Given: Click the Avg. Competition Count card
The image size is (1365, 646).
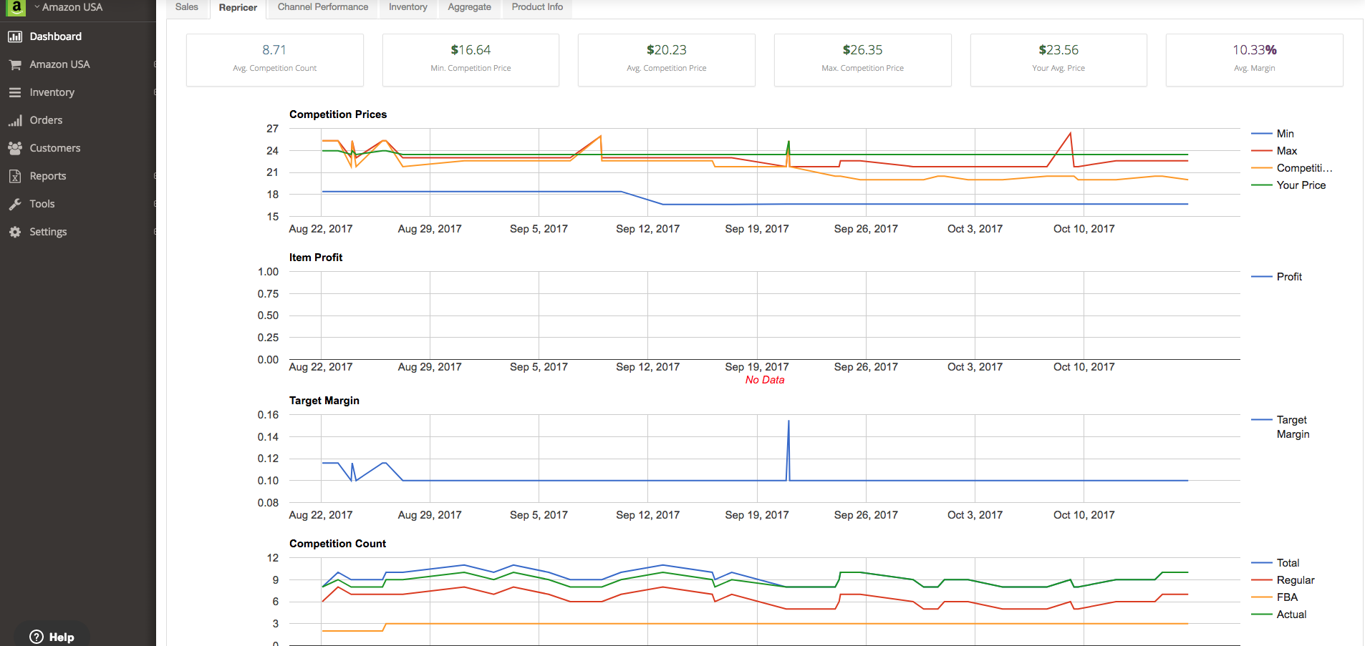Looking at the screenshot, I should click(275, 60).
